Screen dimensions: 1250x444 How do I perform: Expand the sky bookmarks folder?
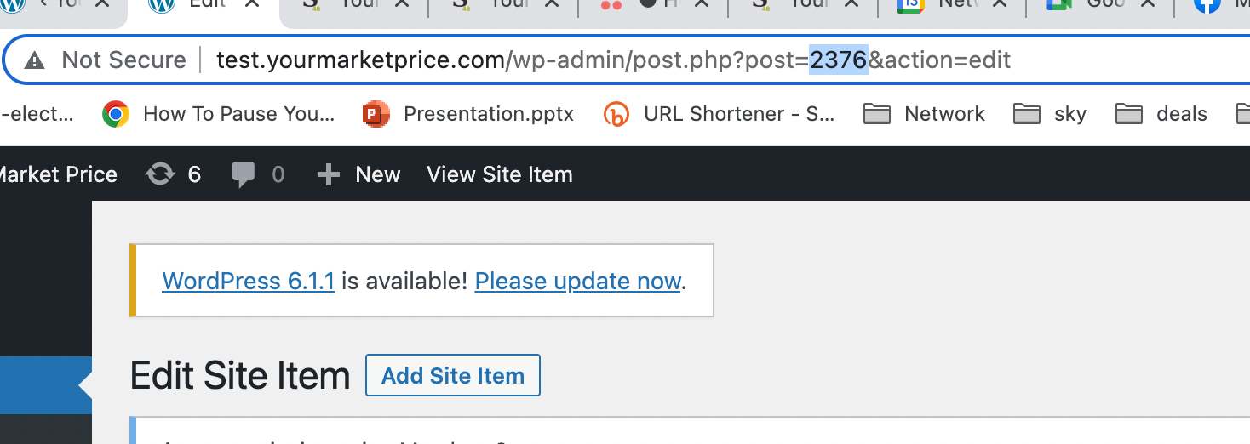(1051, 114)
